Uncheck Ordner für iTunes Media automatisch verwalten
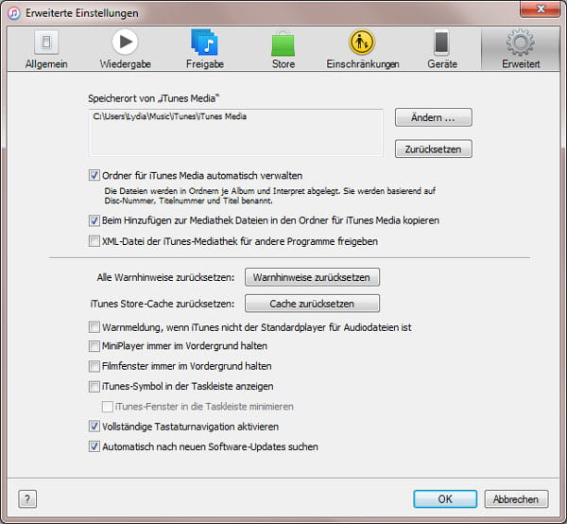This screenshot has width=567, height=524. pyautogui.click(x=94, y=176)
